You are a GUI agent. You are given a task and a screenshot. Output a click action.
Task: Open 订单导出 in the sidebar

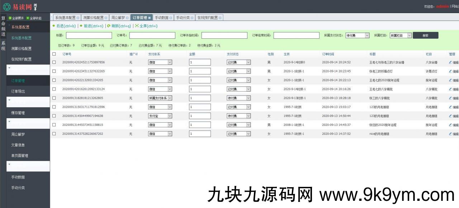point(18,91)
